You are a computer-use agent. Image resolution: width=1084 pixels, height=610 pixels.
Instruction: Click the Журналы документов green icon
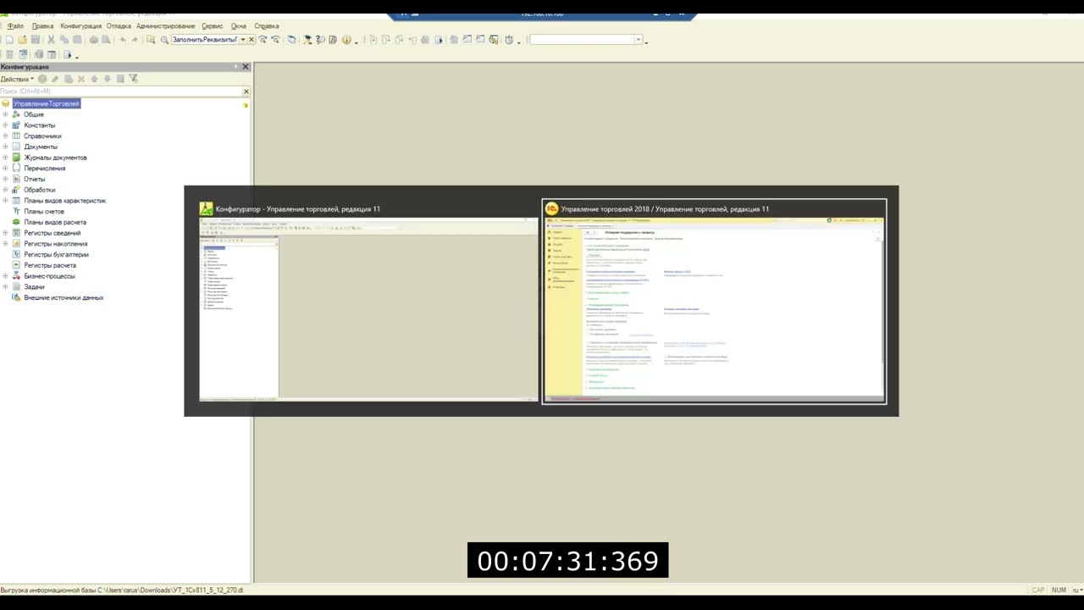16,158
